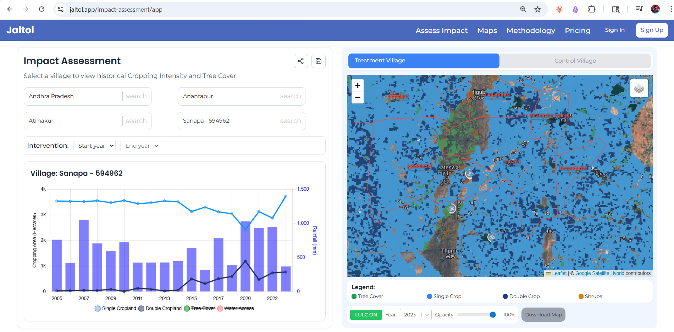Open the Start year dropdown
Image resolution: width=674 pixels, height=332 pixels.
pos(94,146)
